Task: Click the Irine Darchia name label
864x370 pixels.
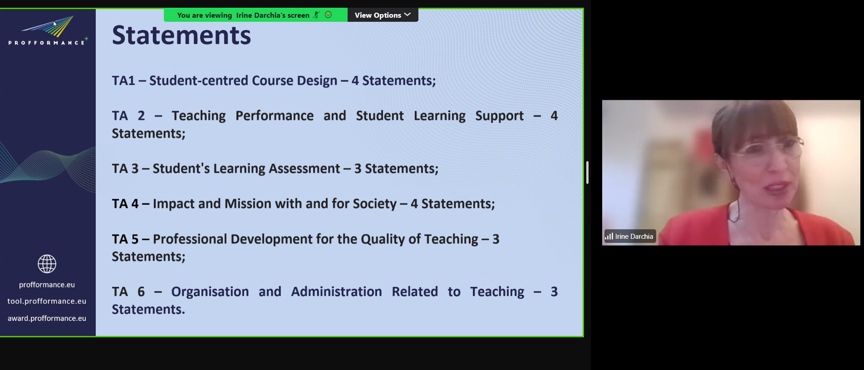Action: (634, 237)
